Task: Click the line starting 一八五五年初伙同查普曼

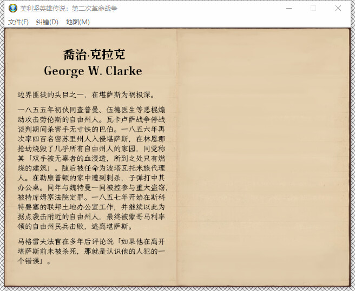Action: point(91,110)
